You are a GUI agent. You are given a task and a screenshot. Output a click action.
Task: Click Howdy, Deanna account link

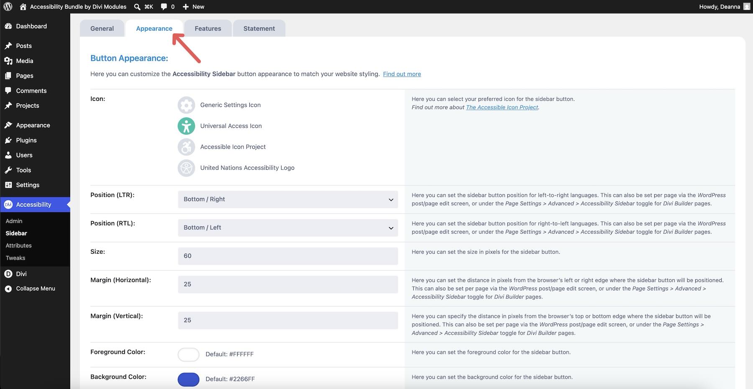pyautogui.click(x=720, y=7)
